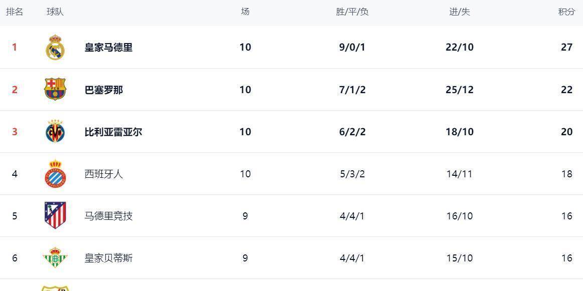The image size is (583, 291).
Task: Sort by the 积分 points header
Action: click(566, 12)
